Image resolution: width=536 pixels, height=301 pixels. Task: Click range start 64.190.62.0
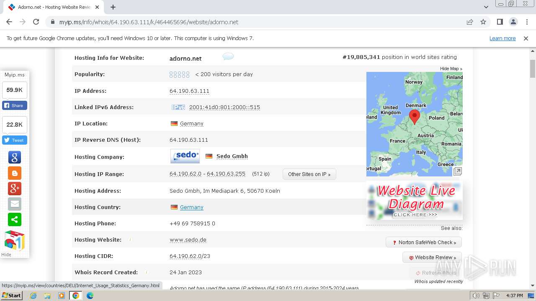coord(186,174)
